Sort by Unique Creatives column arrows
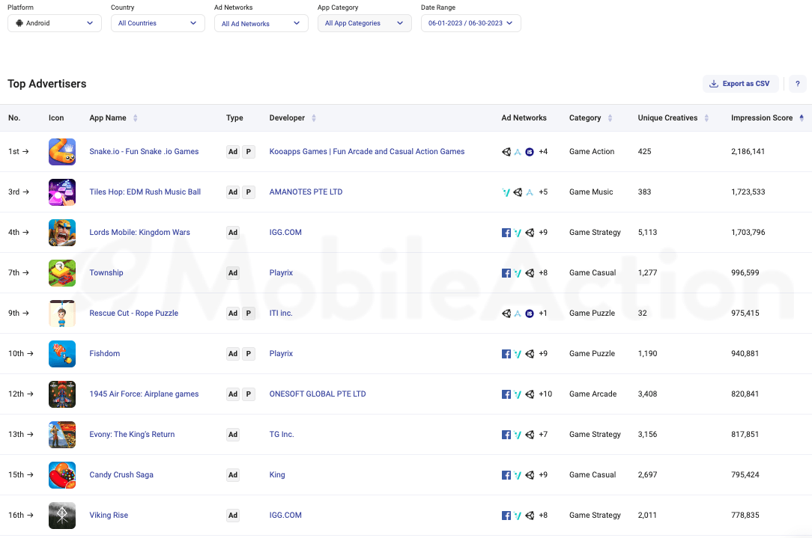This screenshot has height=538, width=812. [x=706, y=118]
